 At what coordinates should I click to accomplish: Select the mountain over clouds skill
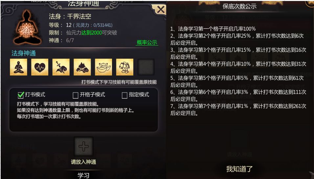pos(82,67)
